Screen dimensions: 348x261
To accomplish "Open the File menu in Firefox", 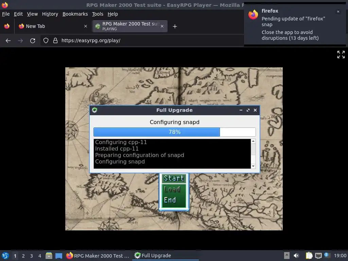I will coord(6,14).
